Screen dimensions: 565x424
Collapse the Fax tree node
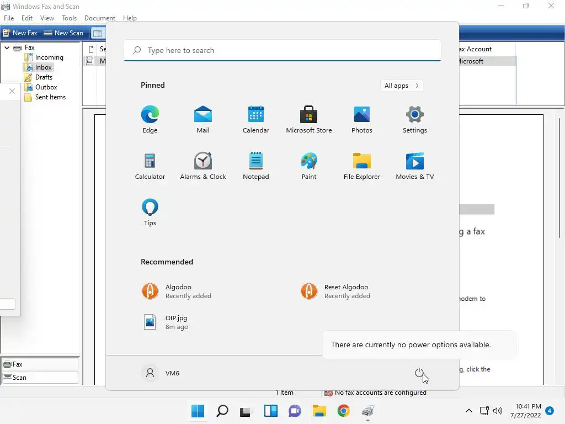pos(7,47)
